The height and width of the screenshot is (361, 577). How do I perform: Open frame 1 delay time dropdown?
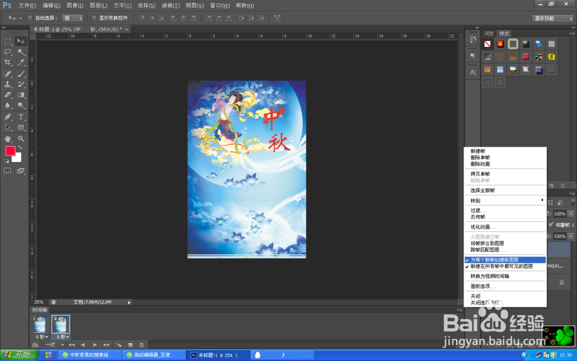pyautogui.click(x=42, y=337)
